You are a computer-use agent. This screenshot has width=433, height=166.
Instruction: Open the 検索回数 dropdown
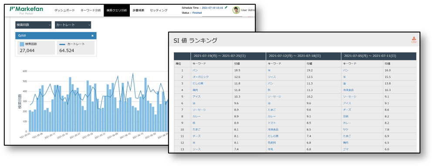[34, 25]
